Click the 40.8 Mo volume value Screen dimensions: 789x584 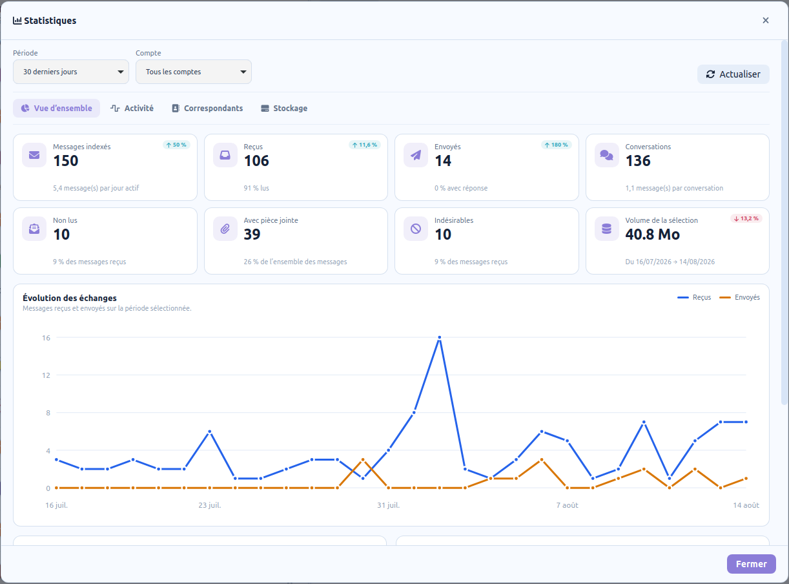pos(653,235)
